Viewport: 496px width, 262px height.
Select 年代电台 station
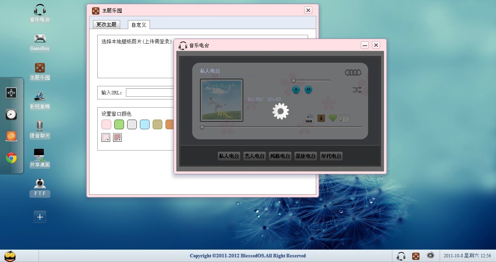click(x=331, y=156)
